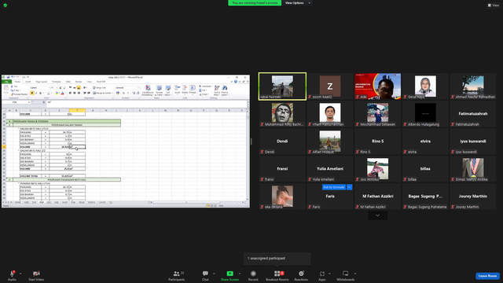Click Format Painter in Excel clipboard group
Image resolution: width=503 pixels, height=283 pixels.
(x=19, y=94)
